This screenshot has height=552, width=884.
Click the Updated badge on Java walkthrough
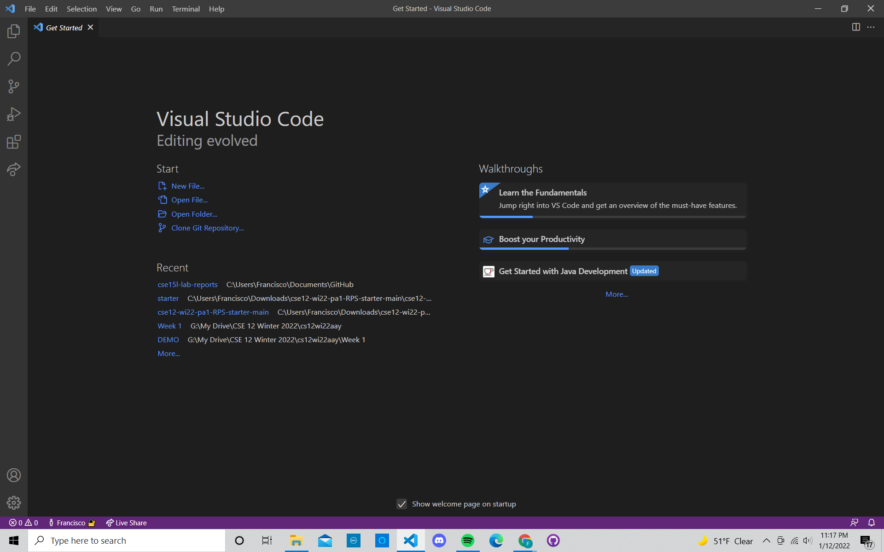(644, 271)
